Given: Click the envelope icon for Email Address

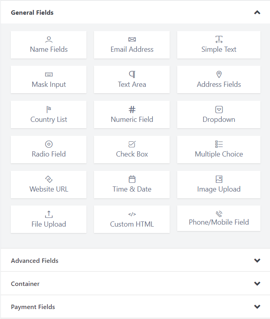Looking at the screenshot, I should 132,39.
